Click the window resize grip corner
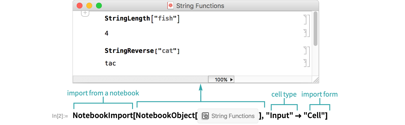 [x=316, y=80]
